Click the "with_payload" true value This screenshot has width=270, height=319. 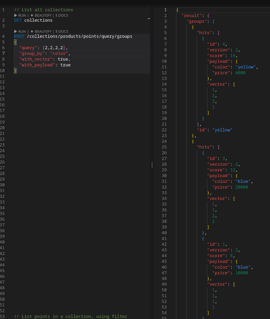[65, 65]
